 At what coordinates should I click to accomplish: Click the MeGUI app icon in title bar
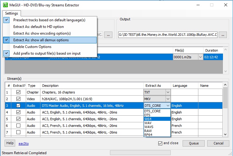pyautogui.click(x=5, y=5)
